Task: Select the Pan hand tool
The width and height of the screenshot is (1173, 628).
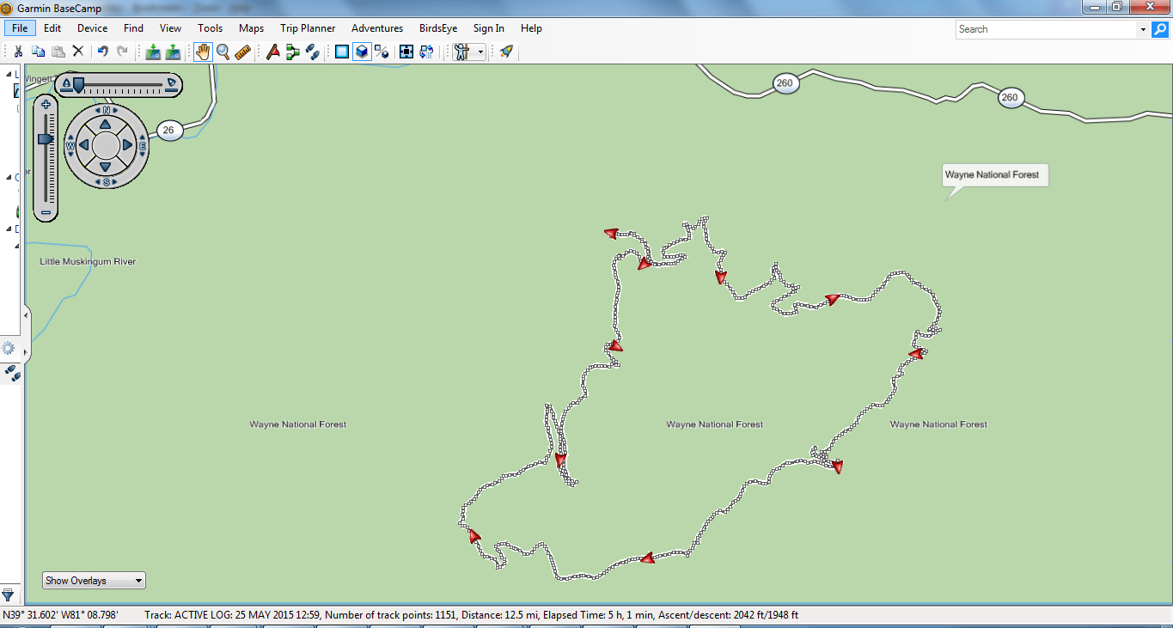Action: click(x=203, y=52)
